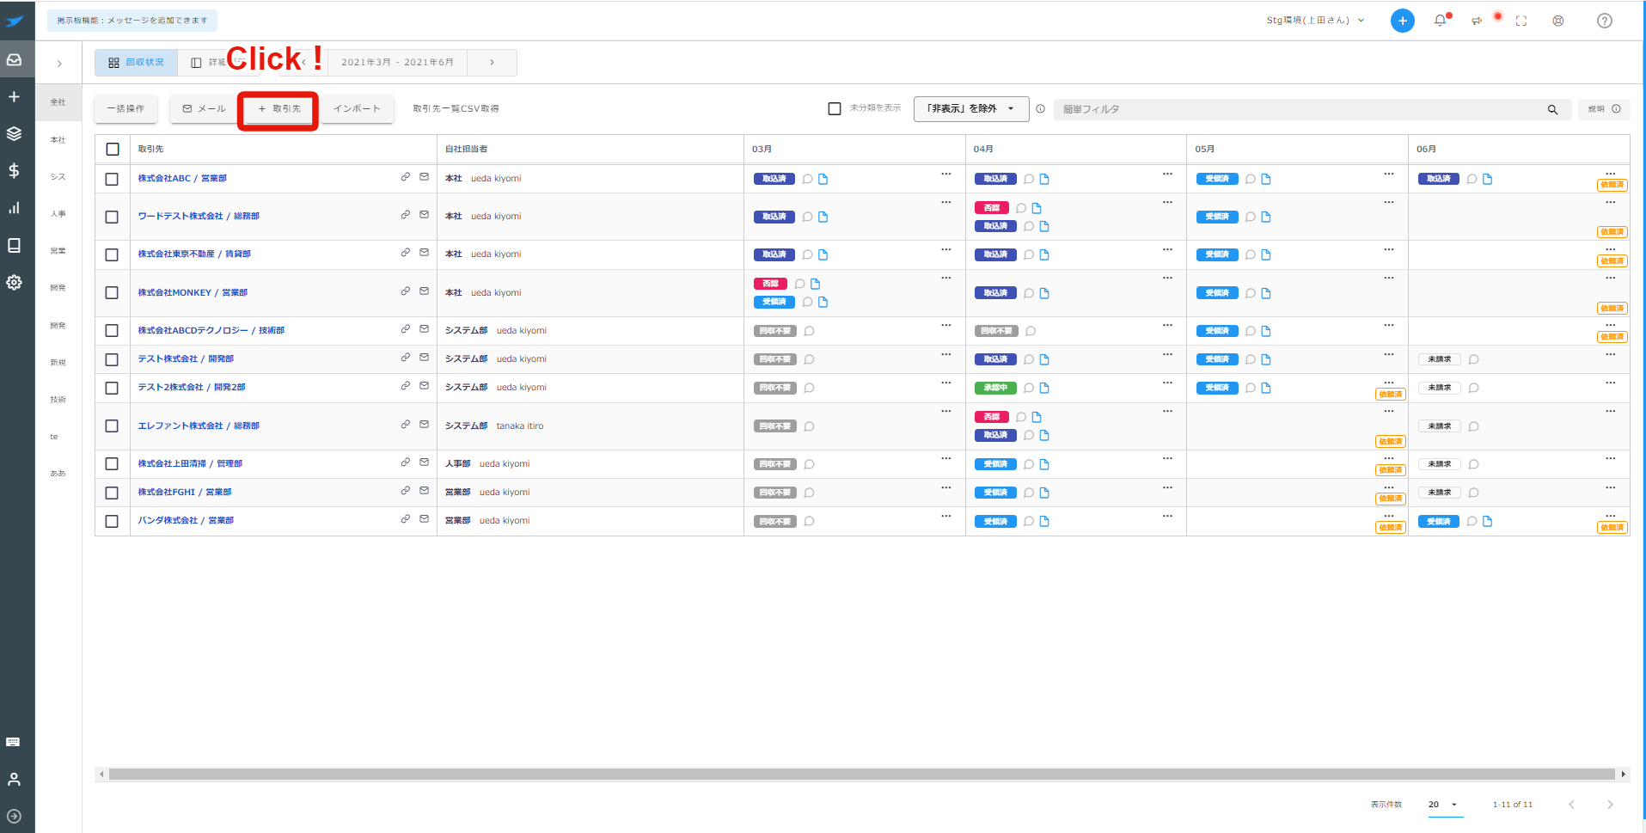This screenshot has height=833, width=1646.
Task: Open March comment bubble for テスト株式会社
Action: click(809, 359)
